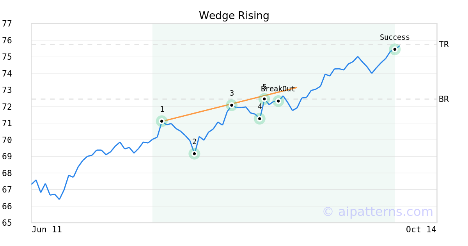Click the Success point marker
468x246 pixels.
tap(395, 49)
